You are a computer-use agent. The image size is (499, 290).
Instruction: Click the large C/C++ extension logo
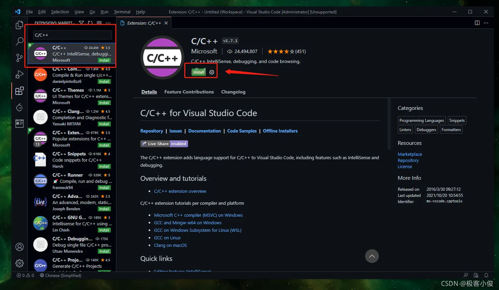point(163,58)
